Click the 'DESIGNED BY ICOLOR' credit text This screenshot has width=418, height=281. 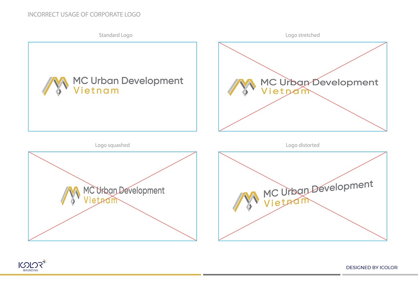coord(372,268)
